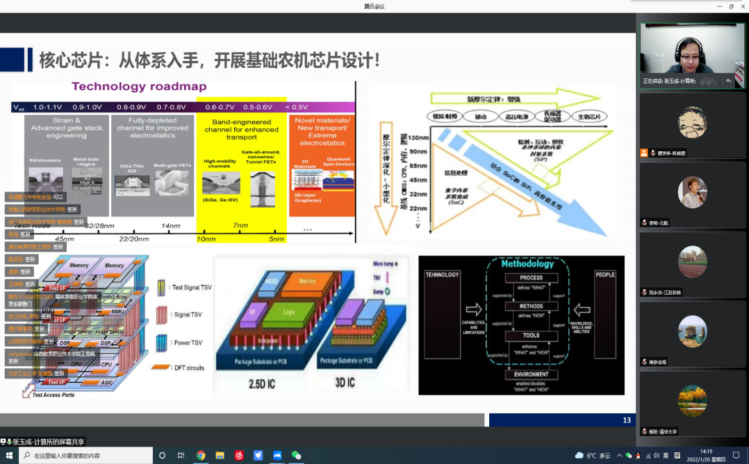Switch to Tencent Meeting taskbar icon

277,456
